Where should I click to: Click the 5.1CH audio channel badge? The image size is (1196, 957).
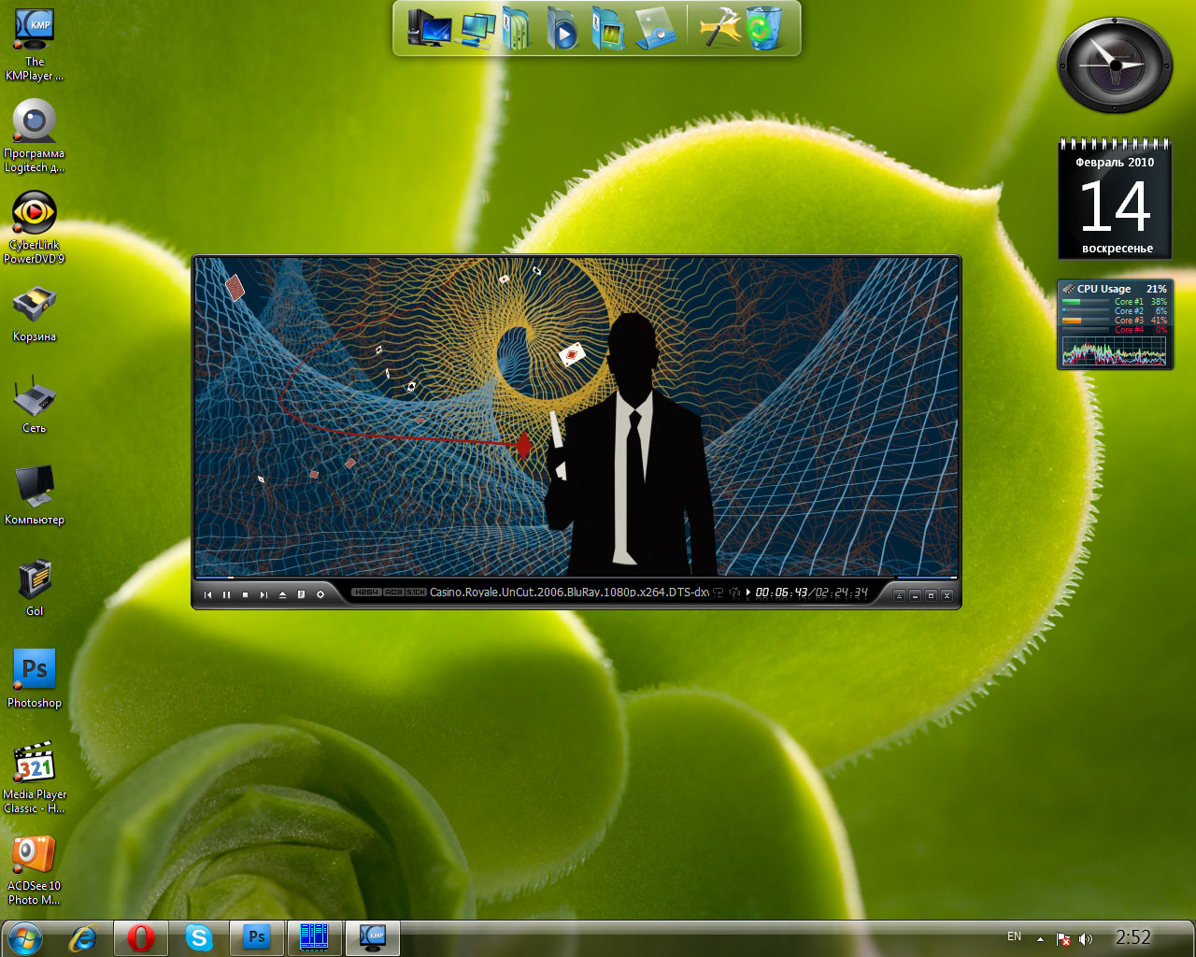click(x=416, y=593)
